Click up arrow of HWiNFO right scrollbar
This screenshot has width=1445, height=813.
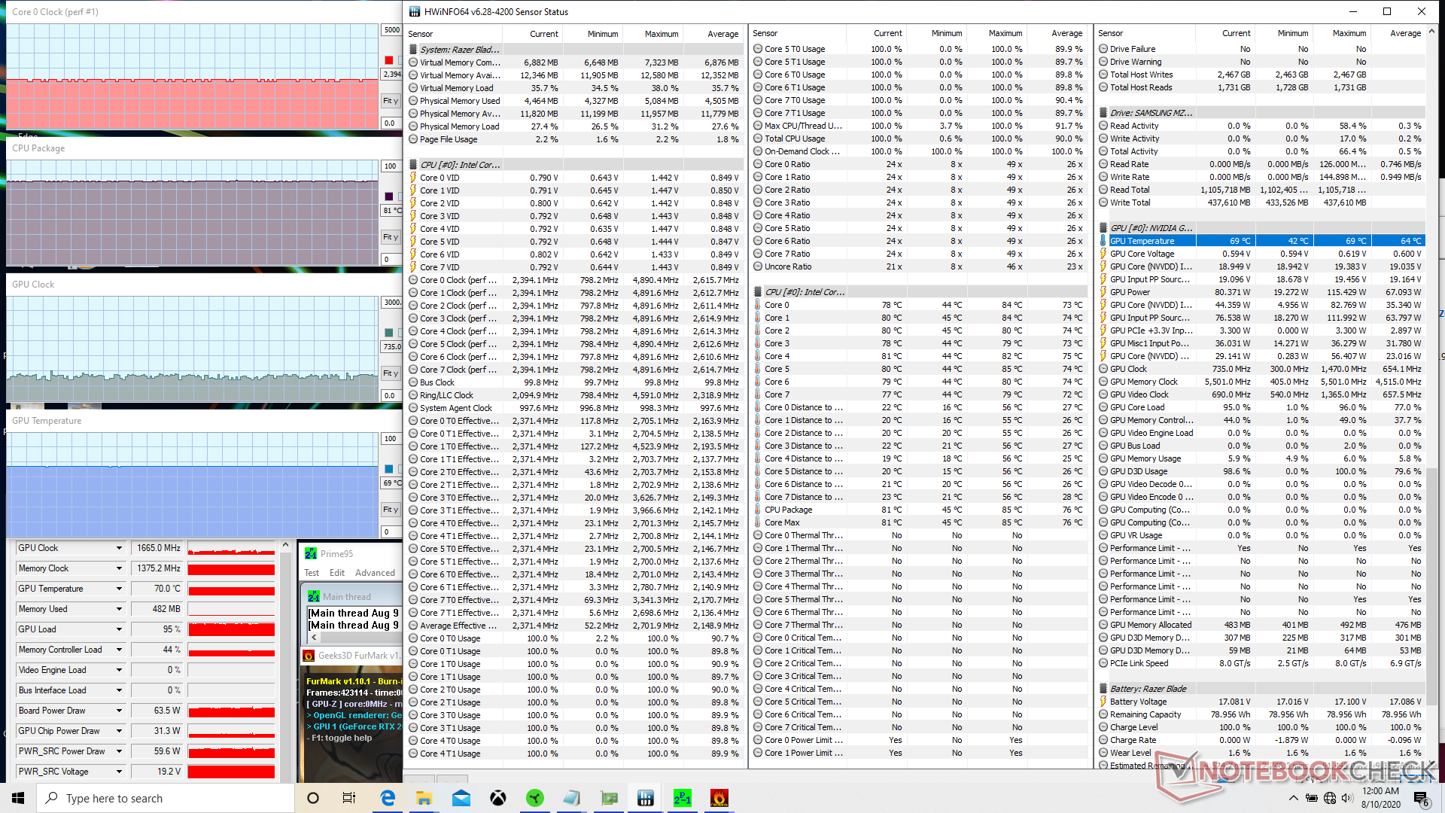click(x=1431, y=32)
